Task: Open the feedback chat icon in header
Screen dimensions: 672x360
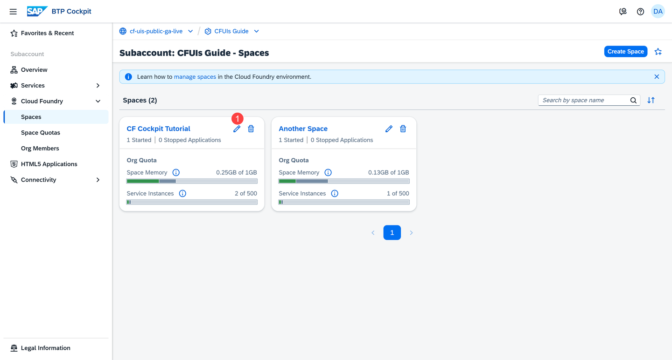Action: point(623,12)
